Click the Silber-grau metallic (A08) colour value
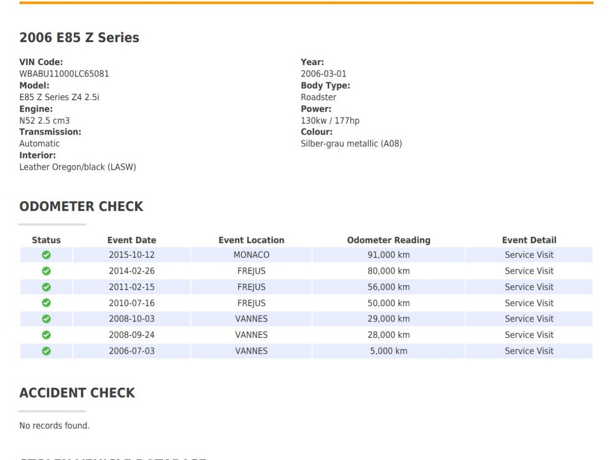 tap(351, 144)
